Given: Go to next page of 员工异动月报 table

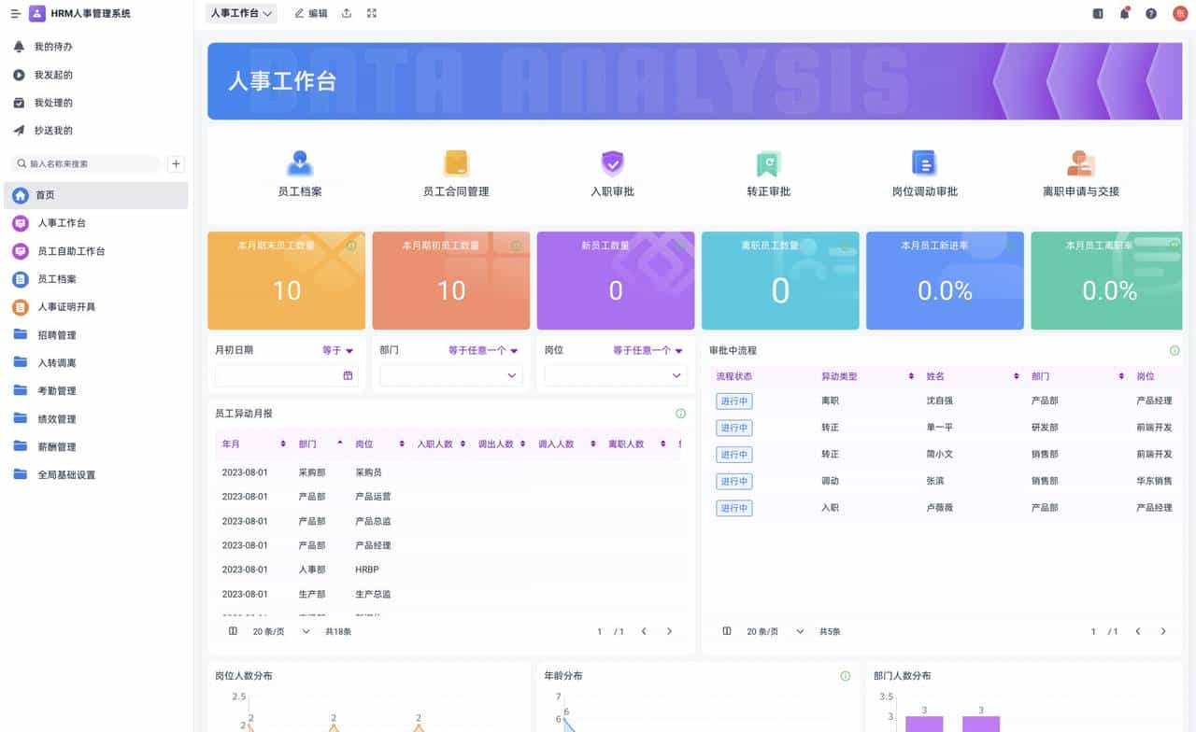Looking at the screenshot, I should [x=669, y=631].
